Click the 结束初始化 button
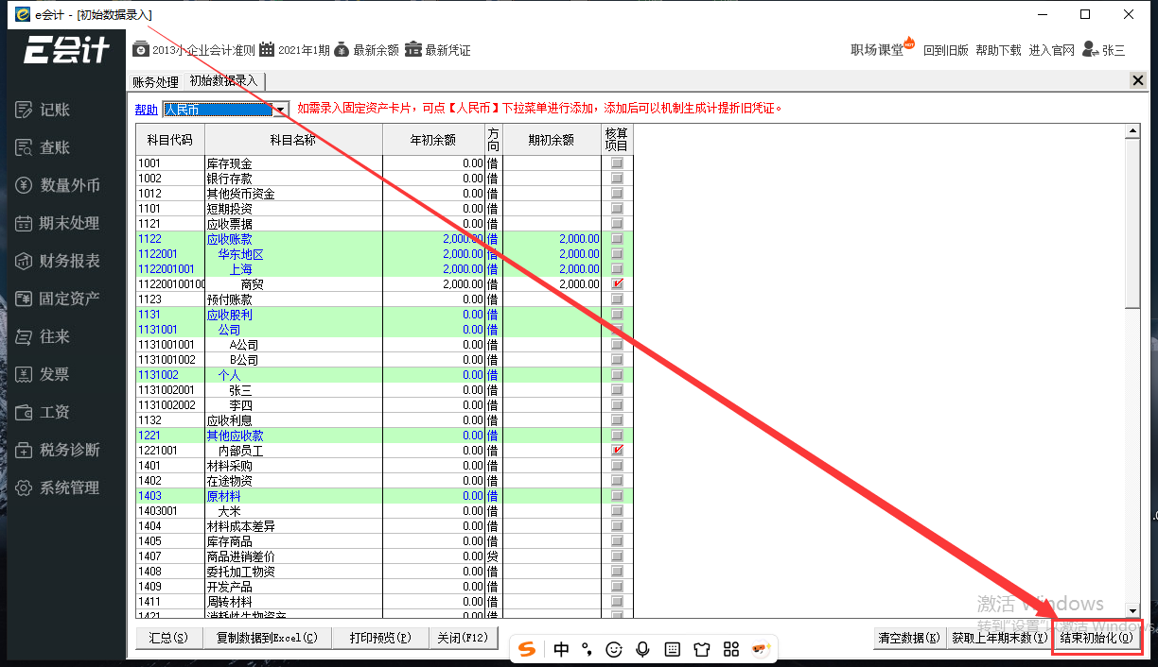 (1096, 638)
